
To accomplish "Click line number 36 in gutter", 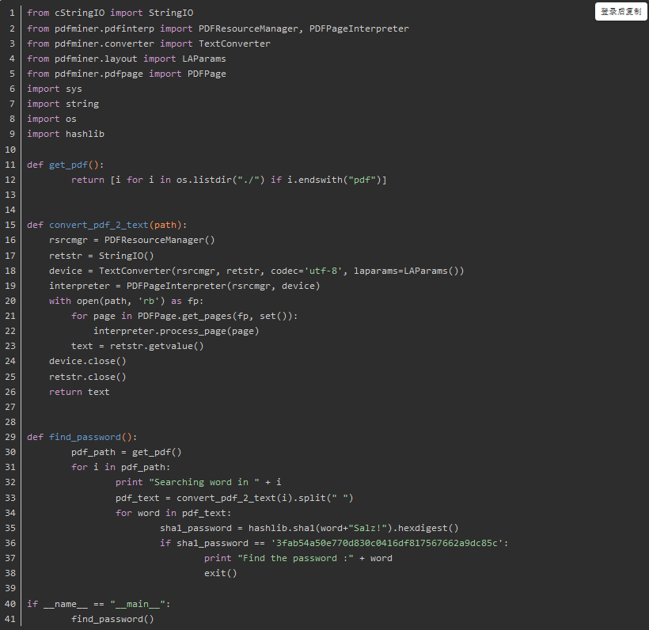I will point(10,544).
